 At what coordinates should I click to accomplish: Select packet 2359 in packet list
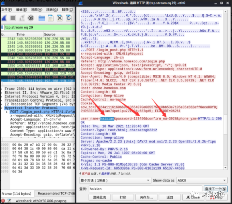click(38, 77)
